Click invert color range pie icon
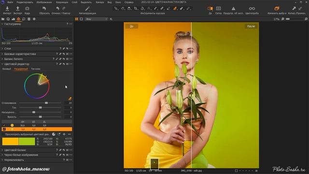 [54, 134]
